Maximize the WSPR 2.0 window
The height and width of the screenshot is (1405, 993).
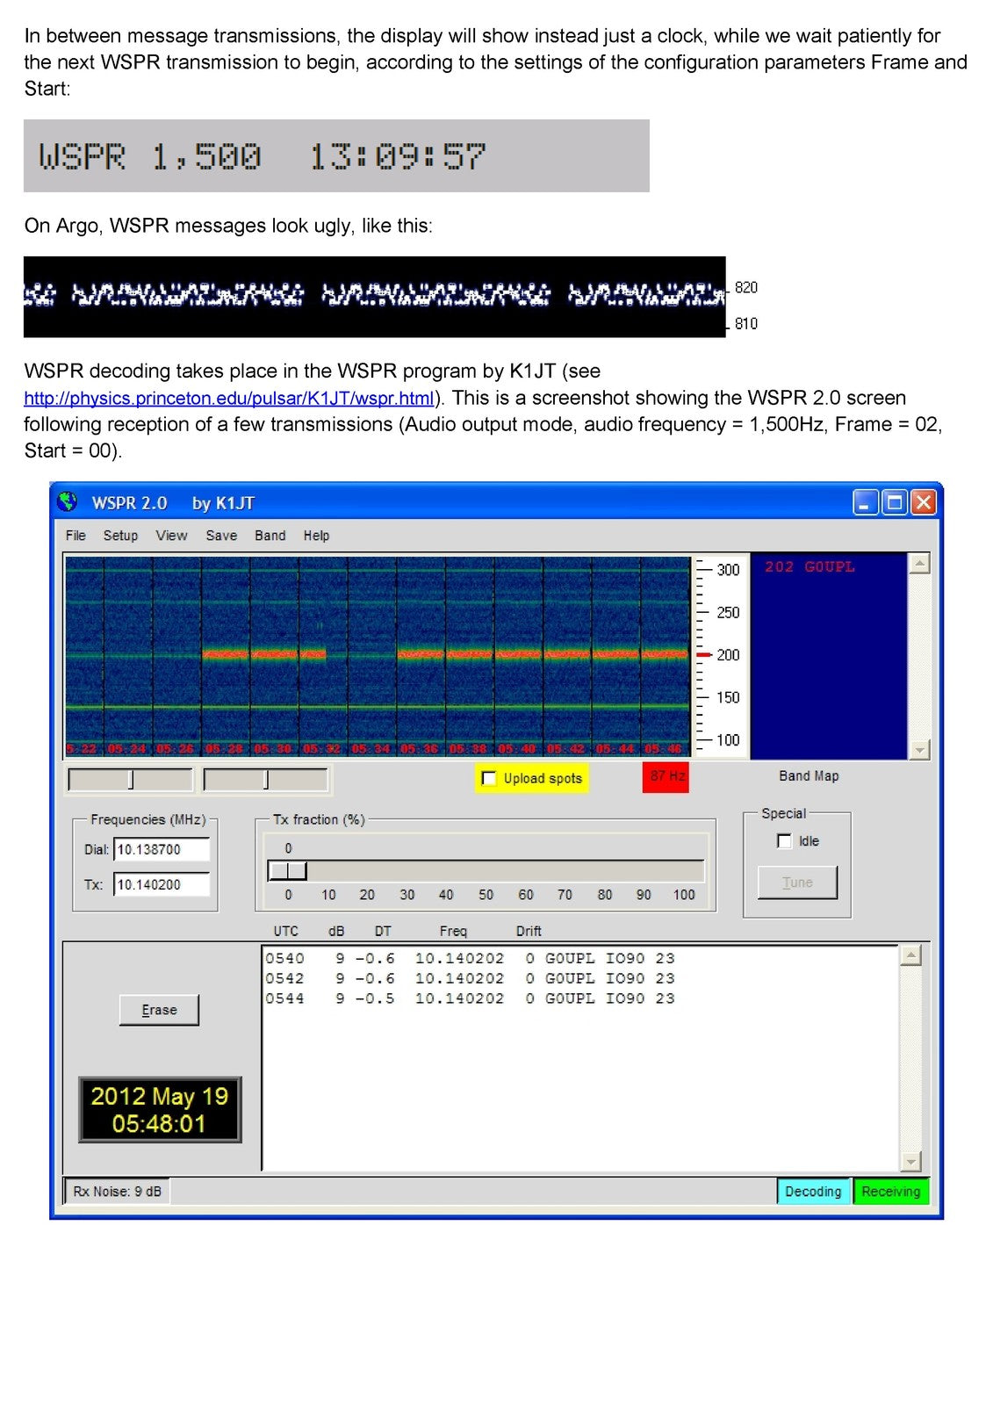coord(895,503)
